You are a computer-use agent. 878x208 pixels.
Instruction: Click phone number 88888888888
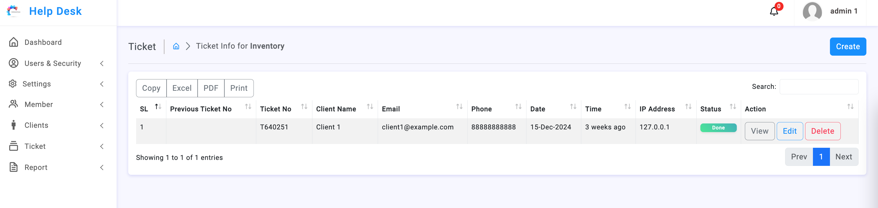tap(493, 127)
